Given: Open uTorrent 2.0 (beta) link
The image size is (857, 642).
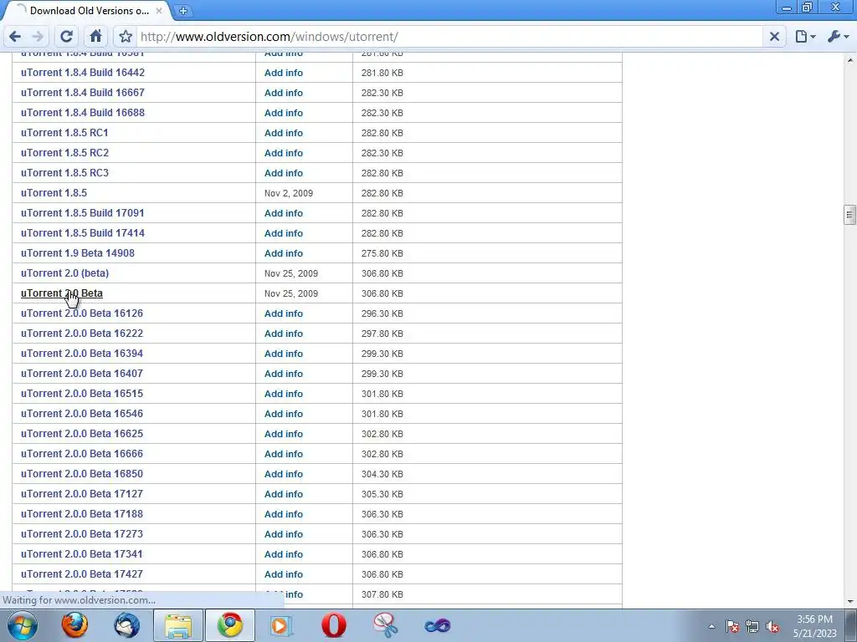Looking at the screenshot, I should tap(64, 273).
